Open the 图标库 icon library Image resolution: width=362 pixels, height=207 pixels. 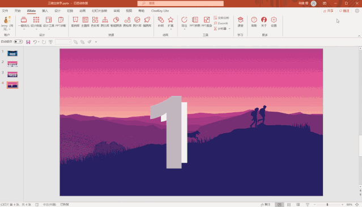pos(127,22)
